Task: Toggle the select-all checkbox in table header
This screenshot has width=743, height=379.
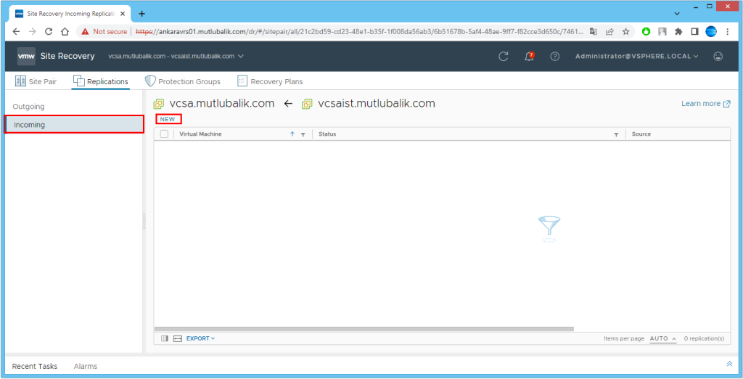Action: [x=165, y=134]
